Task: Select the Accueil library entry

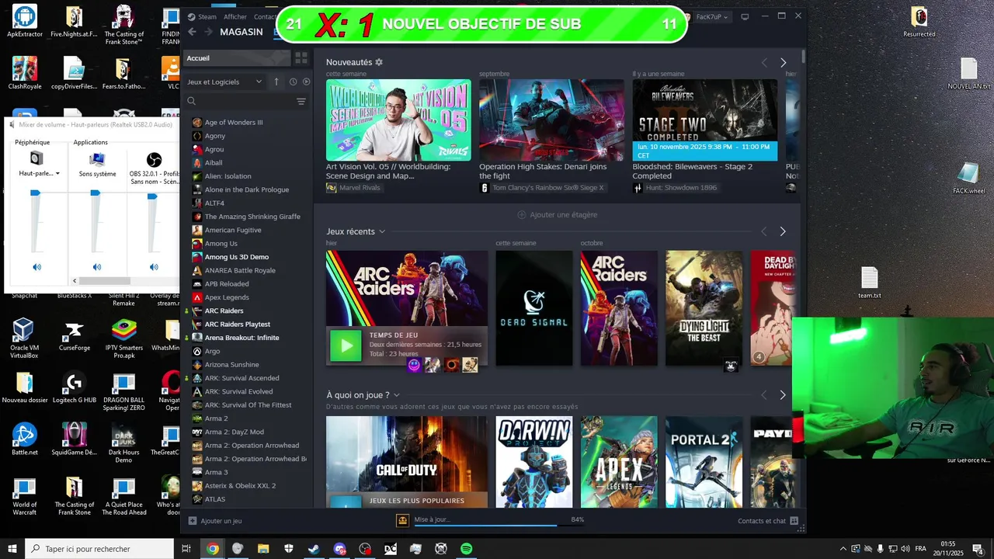Action: click(236, 58)
